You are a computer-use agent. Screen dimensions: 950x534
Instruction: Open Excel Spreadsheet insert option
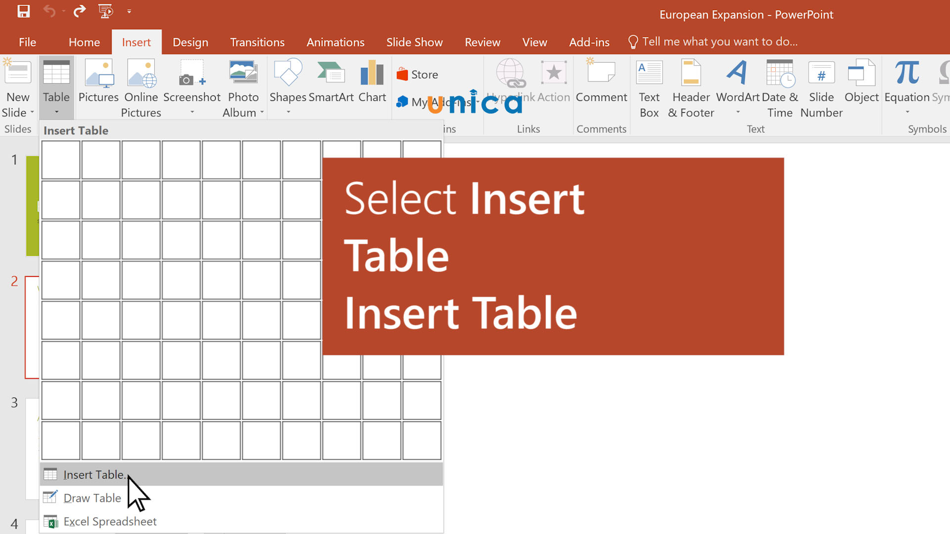pyautogui.click(x=110, y=521)
